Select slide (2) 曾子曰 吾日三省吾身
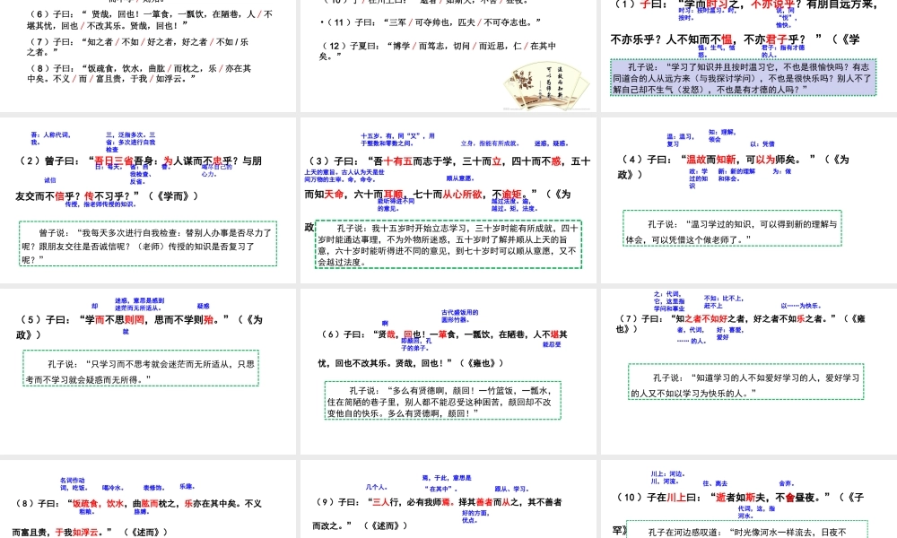897x538 pixels. pos(148,200)
